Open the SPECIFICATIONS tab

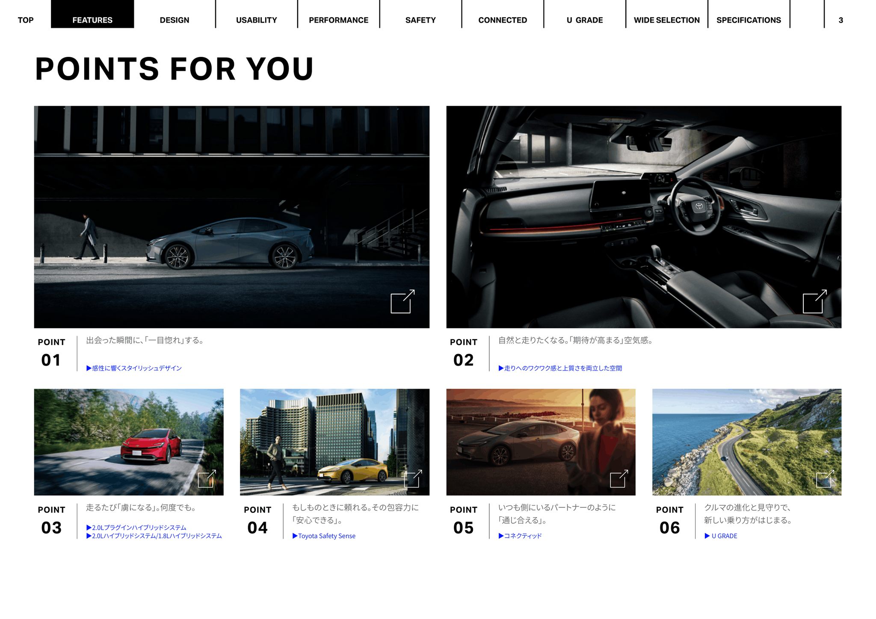coord(749,20)
